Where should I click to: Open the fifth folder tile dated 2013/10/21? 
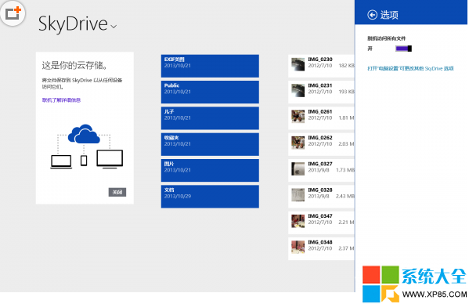[x=210, y=170]
